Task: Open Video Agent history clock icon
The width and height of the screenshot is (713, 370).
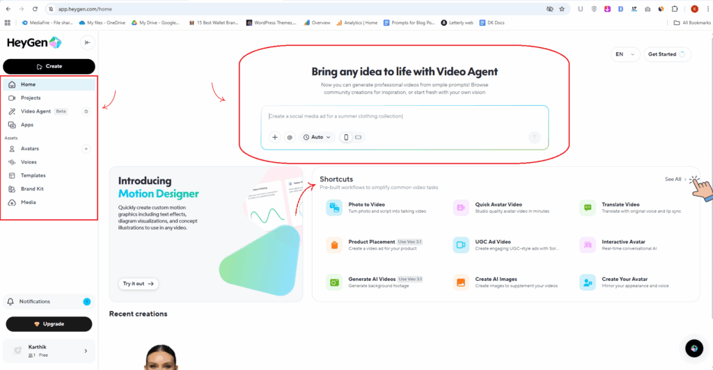Action: pos(86,111)
